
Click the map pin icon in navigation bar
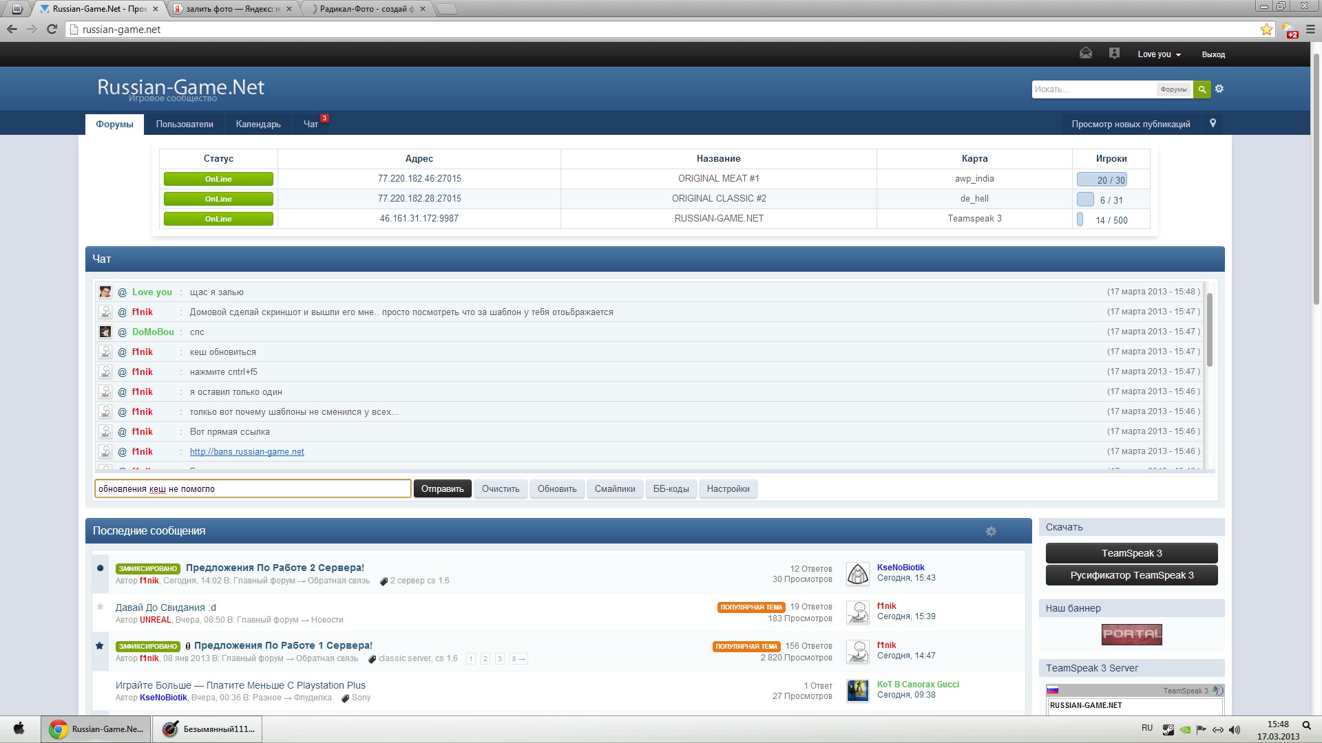(x=1213, y=123)
